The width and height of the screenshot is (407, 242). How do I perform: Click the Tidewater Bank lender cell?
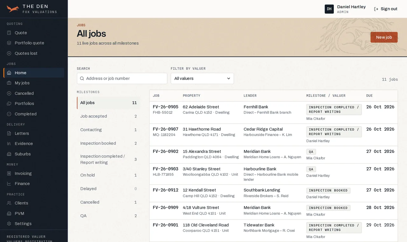(x=259, y=225)
